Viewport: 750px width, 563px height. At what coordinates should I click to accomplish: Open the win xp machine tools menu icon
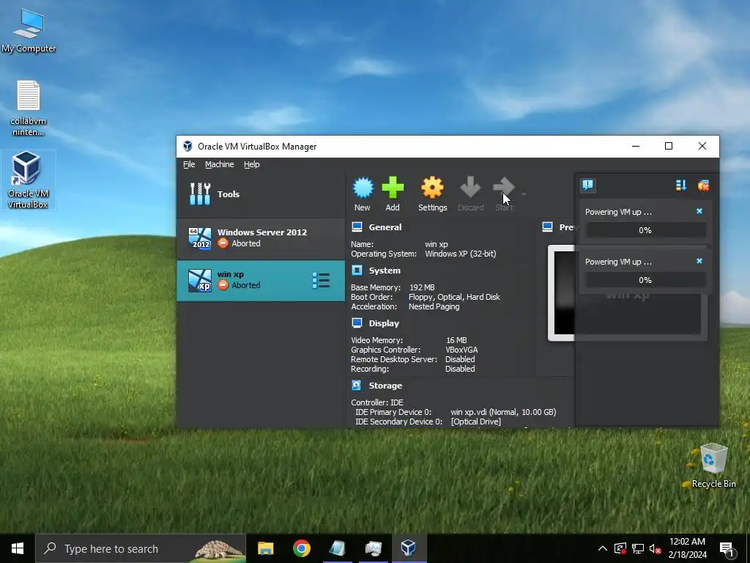pos(321,281)
